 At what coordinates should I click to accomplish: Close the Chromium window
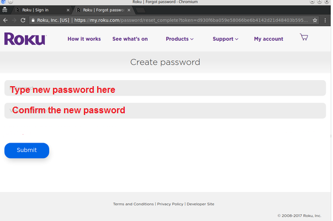326,2
